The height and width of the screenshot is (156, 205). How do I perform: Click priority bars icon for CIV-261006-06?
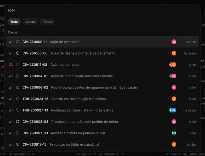(x=11, y=53)
